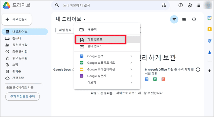Click the 폴더 업로드 folder icon
214x117 pixels.
82,47
